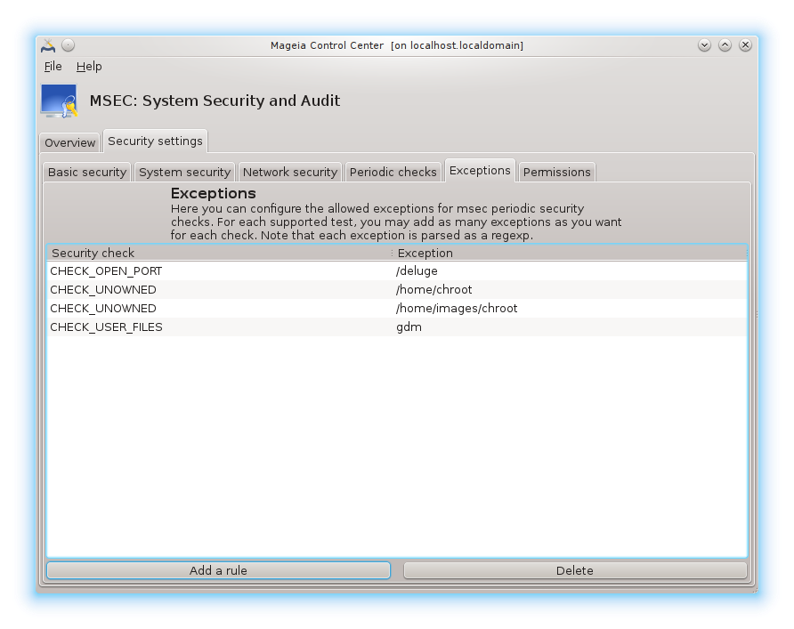The width and height of the screenshot is (794, 629).
Task: Click the pin button beside the titlebar icon
Action: tap(69, 45)
